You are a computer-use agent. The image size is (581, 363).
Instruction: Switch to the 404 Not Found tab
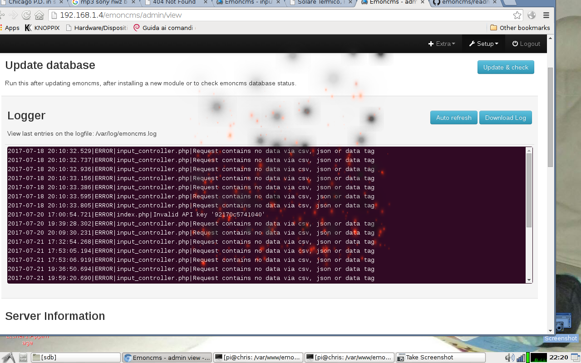(174, 2)
